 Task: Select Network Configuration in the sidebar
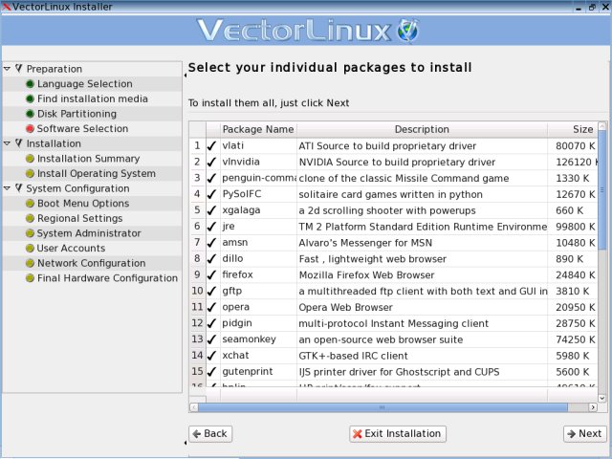point(92,263)
